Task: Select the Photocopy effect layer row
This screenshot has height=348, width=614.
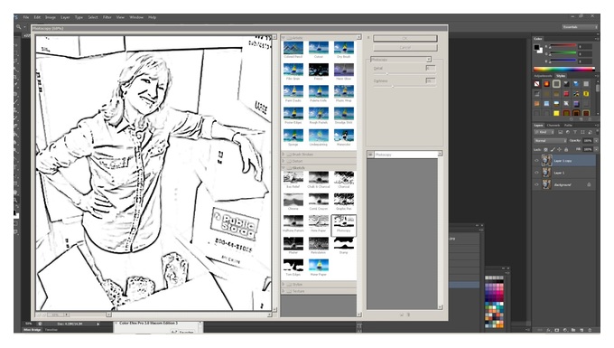Action: (402, 155)
